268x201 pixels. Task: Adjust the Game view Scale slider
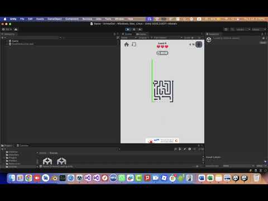[x=193, y=38]
